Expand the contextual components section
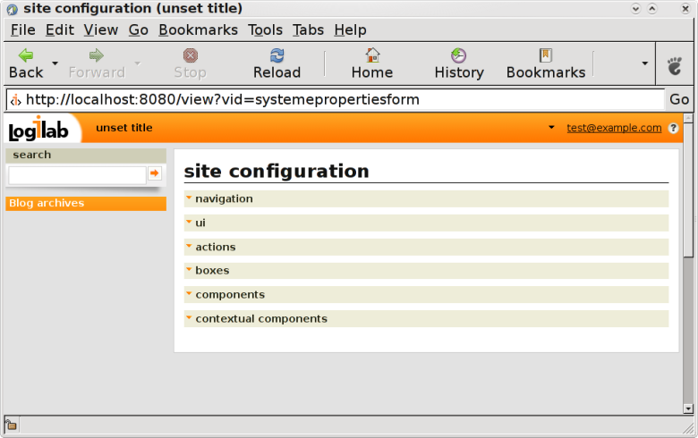The height and width of the screenshot is (438, 698). tap(426, 319)
